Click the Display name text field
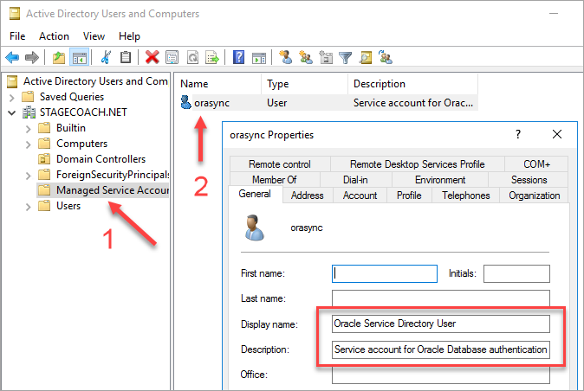Viewport: 584px width, 391px height. (440, 324)
